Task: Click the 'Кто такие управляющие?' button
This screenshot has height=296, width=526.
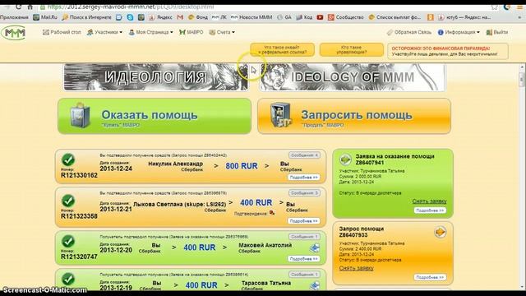Action: pyautogui.click(x=351, y=49)
